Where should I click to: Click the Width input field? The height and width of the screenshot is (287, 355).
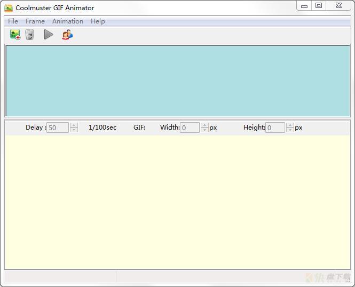click(190, 127)
